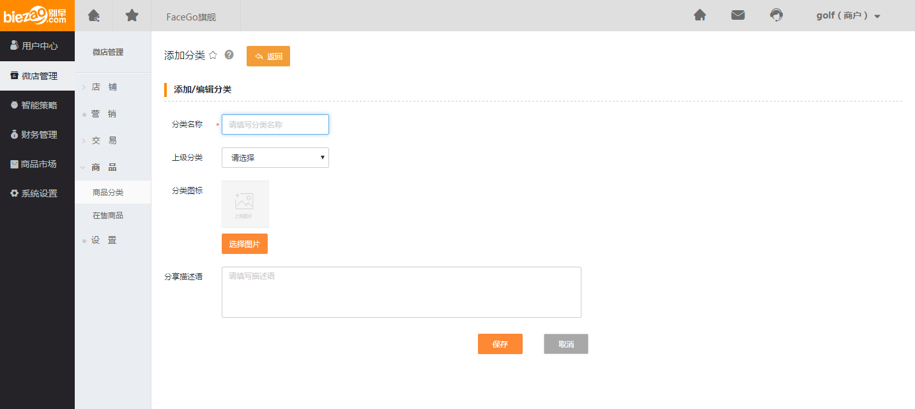Image resolution: width=915 pixels, height=409 pixels.
Task: Bookmark page using star beside 添加分类
Action: (213, 56)
